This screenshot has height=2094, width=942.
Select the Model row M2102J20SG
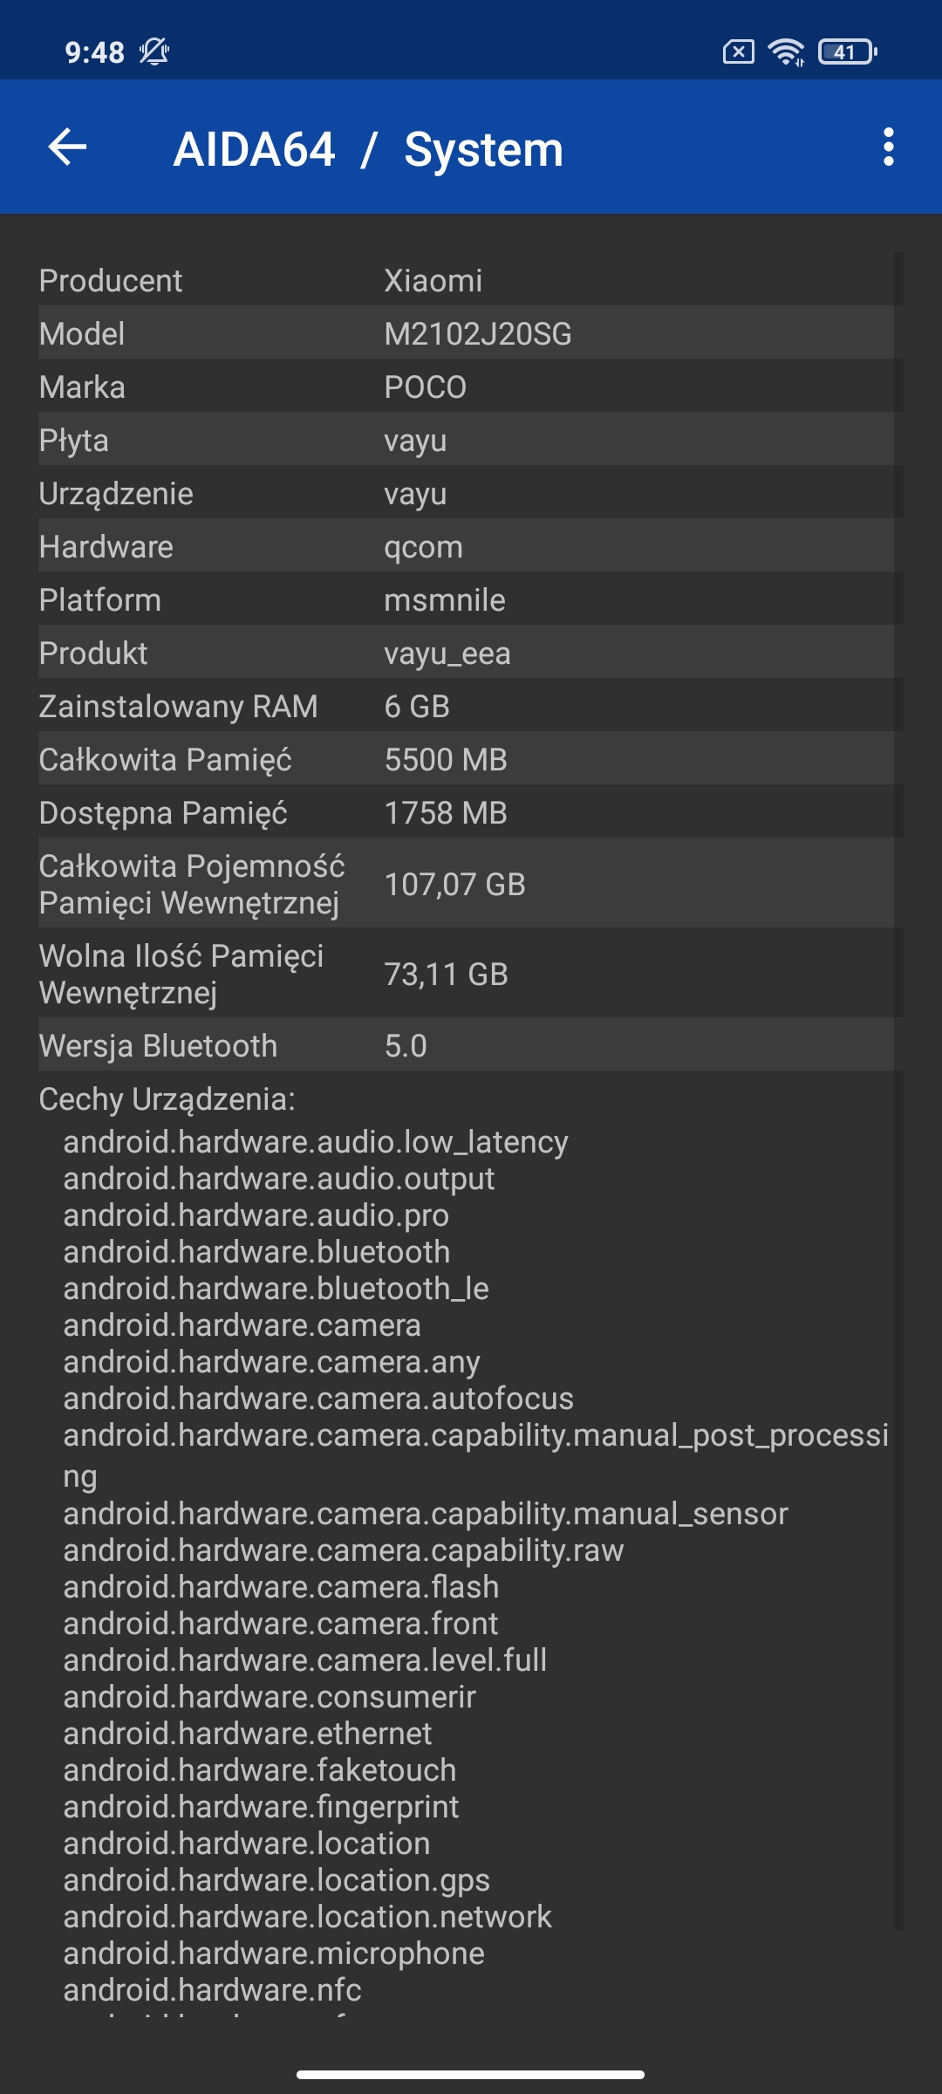point(466,333)
